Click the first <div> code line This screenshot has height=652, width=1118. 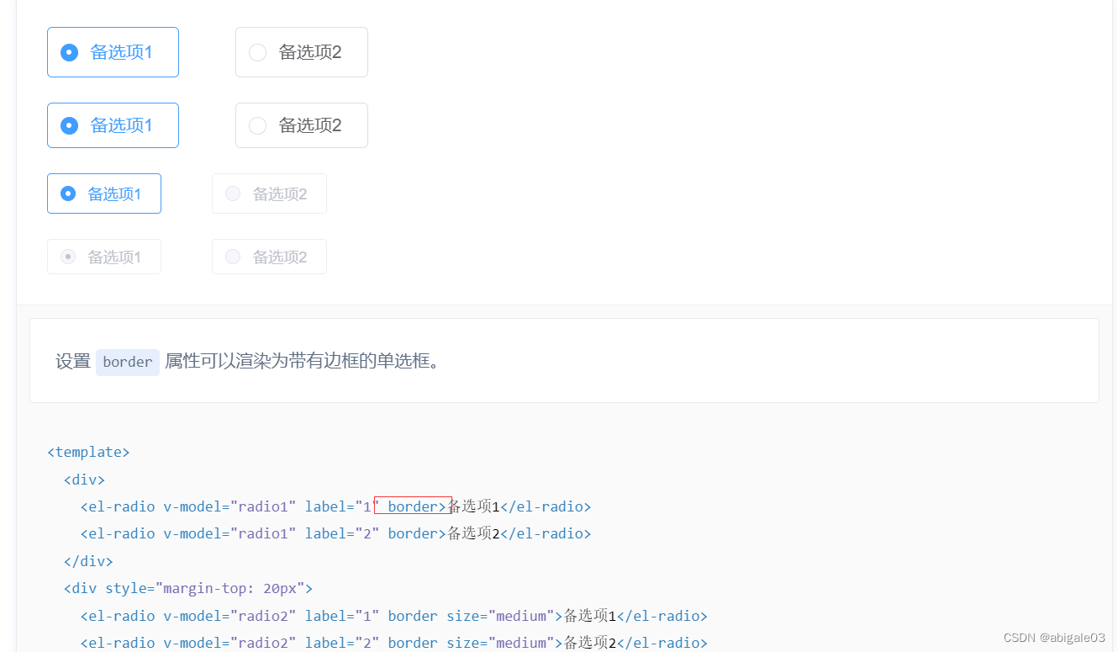(x=84, y=480)
